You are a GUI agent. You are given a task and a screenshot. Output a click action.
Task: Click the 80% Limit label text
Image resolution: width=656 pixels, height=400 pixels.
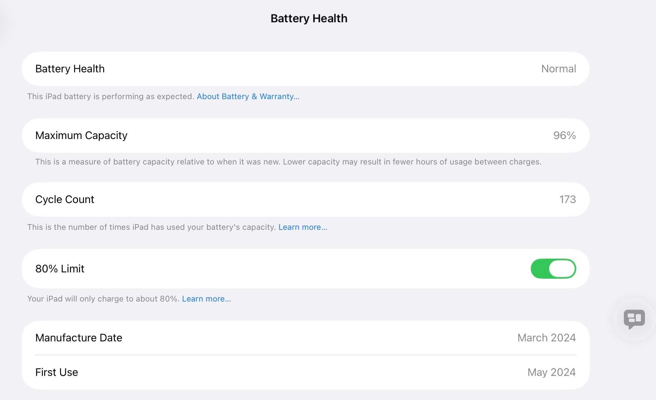coord(60,269)
